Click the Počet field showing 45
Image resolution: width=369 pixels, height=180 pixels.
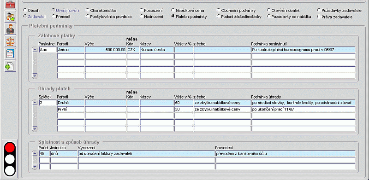[44, 154]
